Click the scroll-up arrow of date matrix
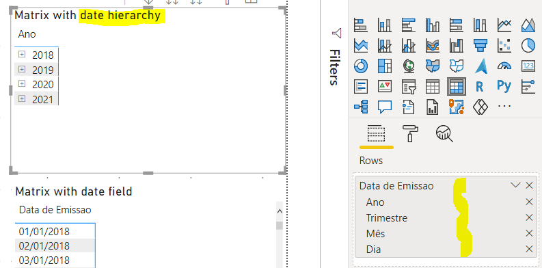This screenshot has width=542, height=268. click(x=280, y=211)
